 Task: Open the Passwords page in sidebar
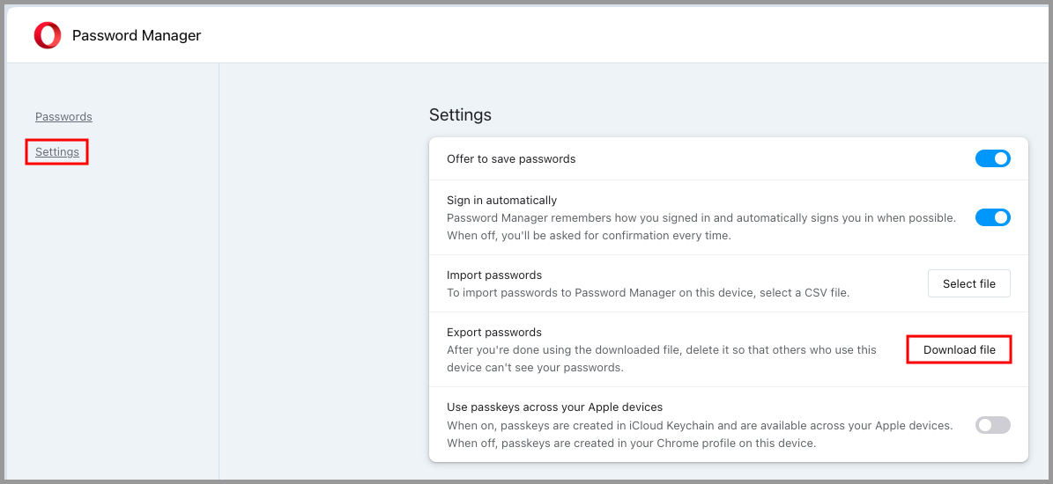coord(63,117)
